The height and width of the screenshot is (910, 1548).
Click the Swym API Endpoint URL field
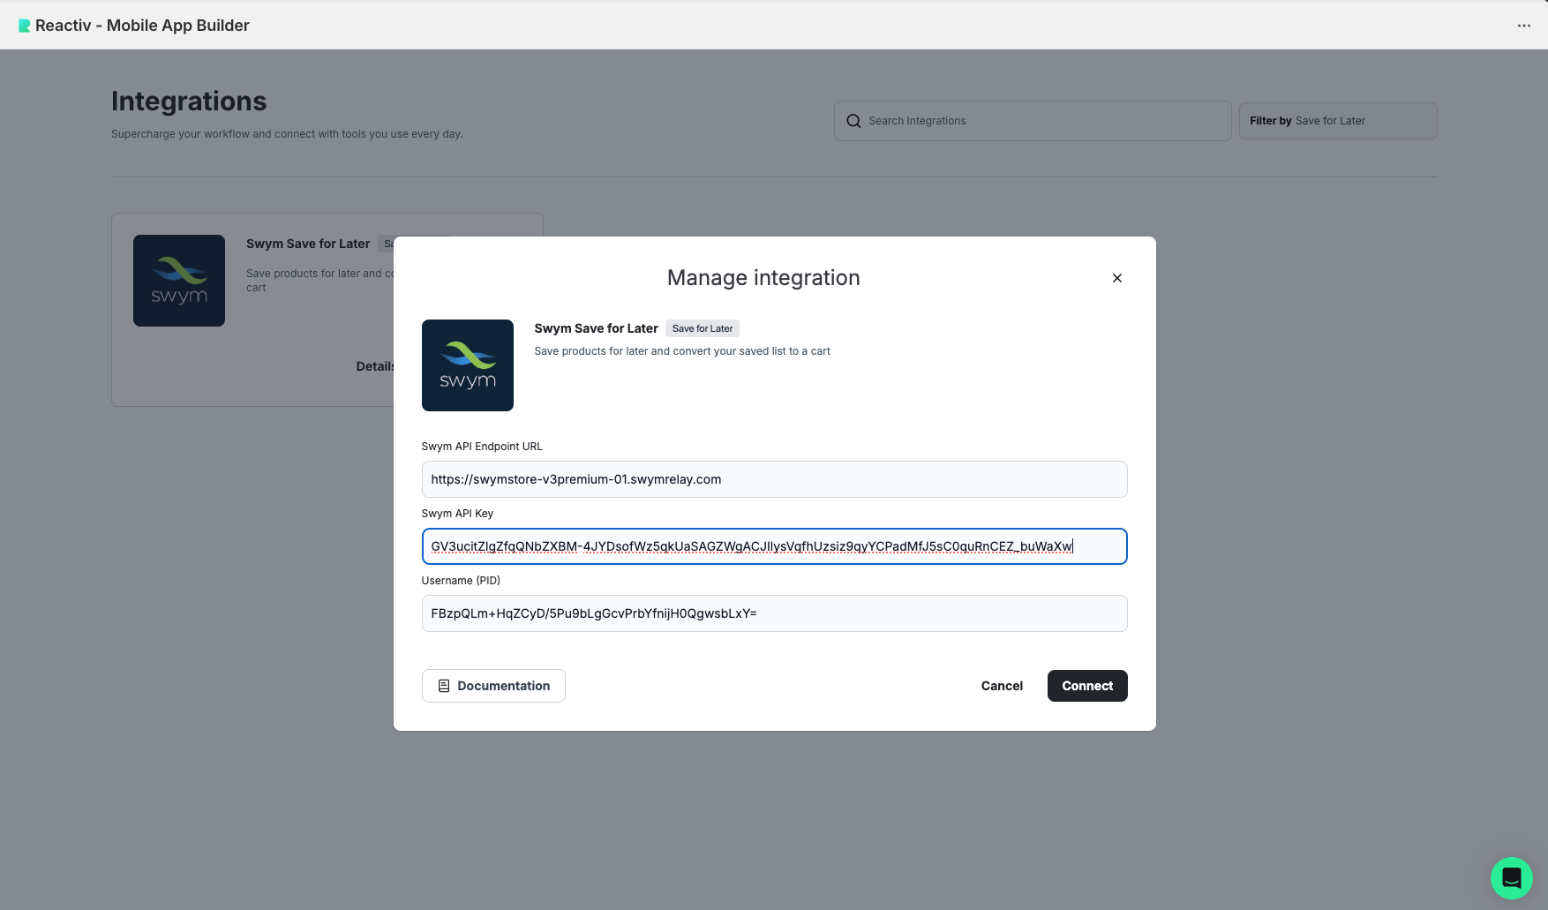(773, 479)
